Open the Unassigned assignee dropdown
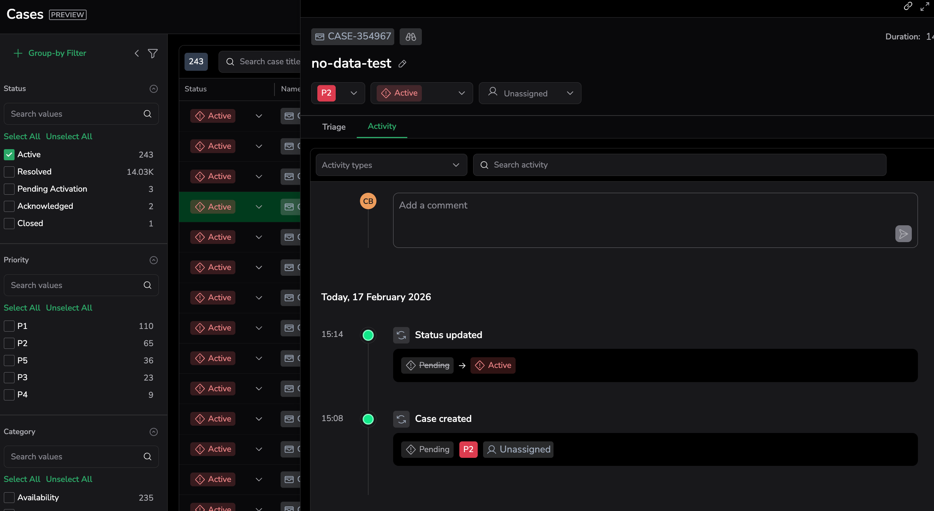This screenshot has height=511, width=934. pos(530,93)
